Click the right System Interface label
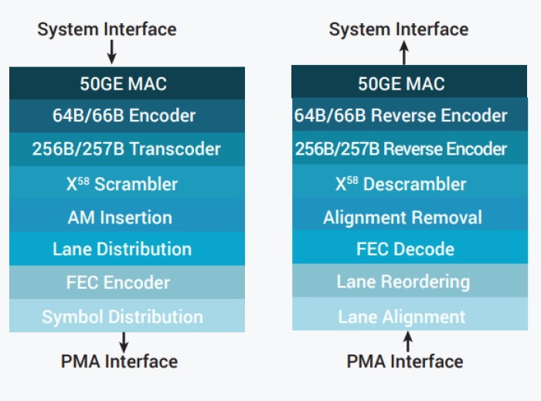This screenshot has height=401, width=541. pyautogui.click(x=399, y=29)
